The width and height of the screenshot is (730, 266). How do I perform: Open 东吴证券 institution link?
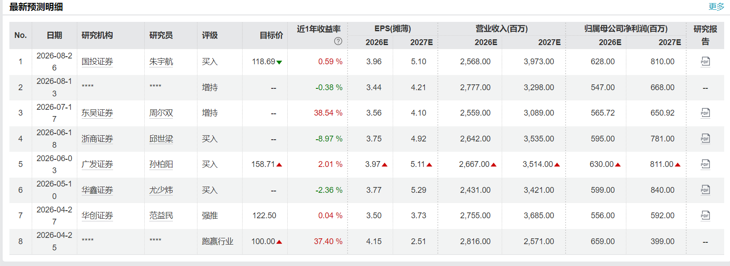click(97, 113)
